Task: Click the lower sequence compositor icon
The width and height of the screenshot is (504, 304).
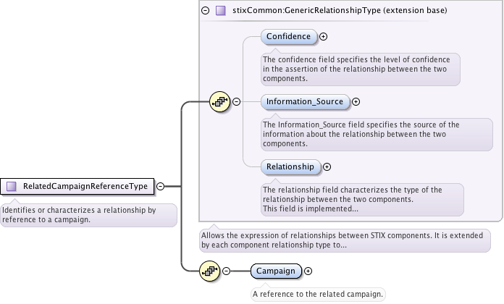Action: (209, 271)
